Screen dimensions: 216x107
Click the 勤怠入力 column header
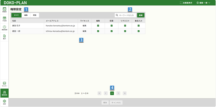coord(139,21)
